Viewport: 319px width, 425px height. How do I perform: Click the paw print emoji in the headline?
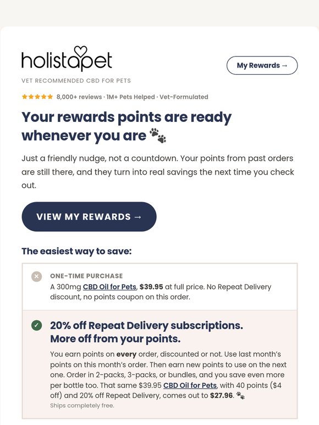click(158, 136)
